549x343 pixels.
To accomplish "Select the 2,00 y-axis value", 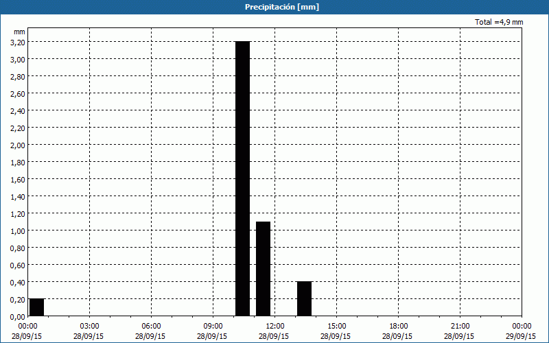I will [18, 145].
